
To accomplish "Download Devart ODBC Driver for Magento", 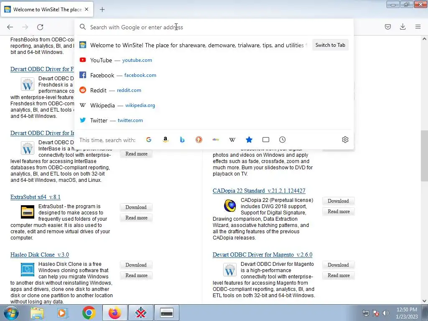I will pos(339,265).
